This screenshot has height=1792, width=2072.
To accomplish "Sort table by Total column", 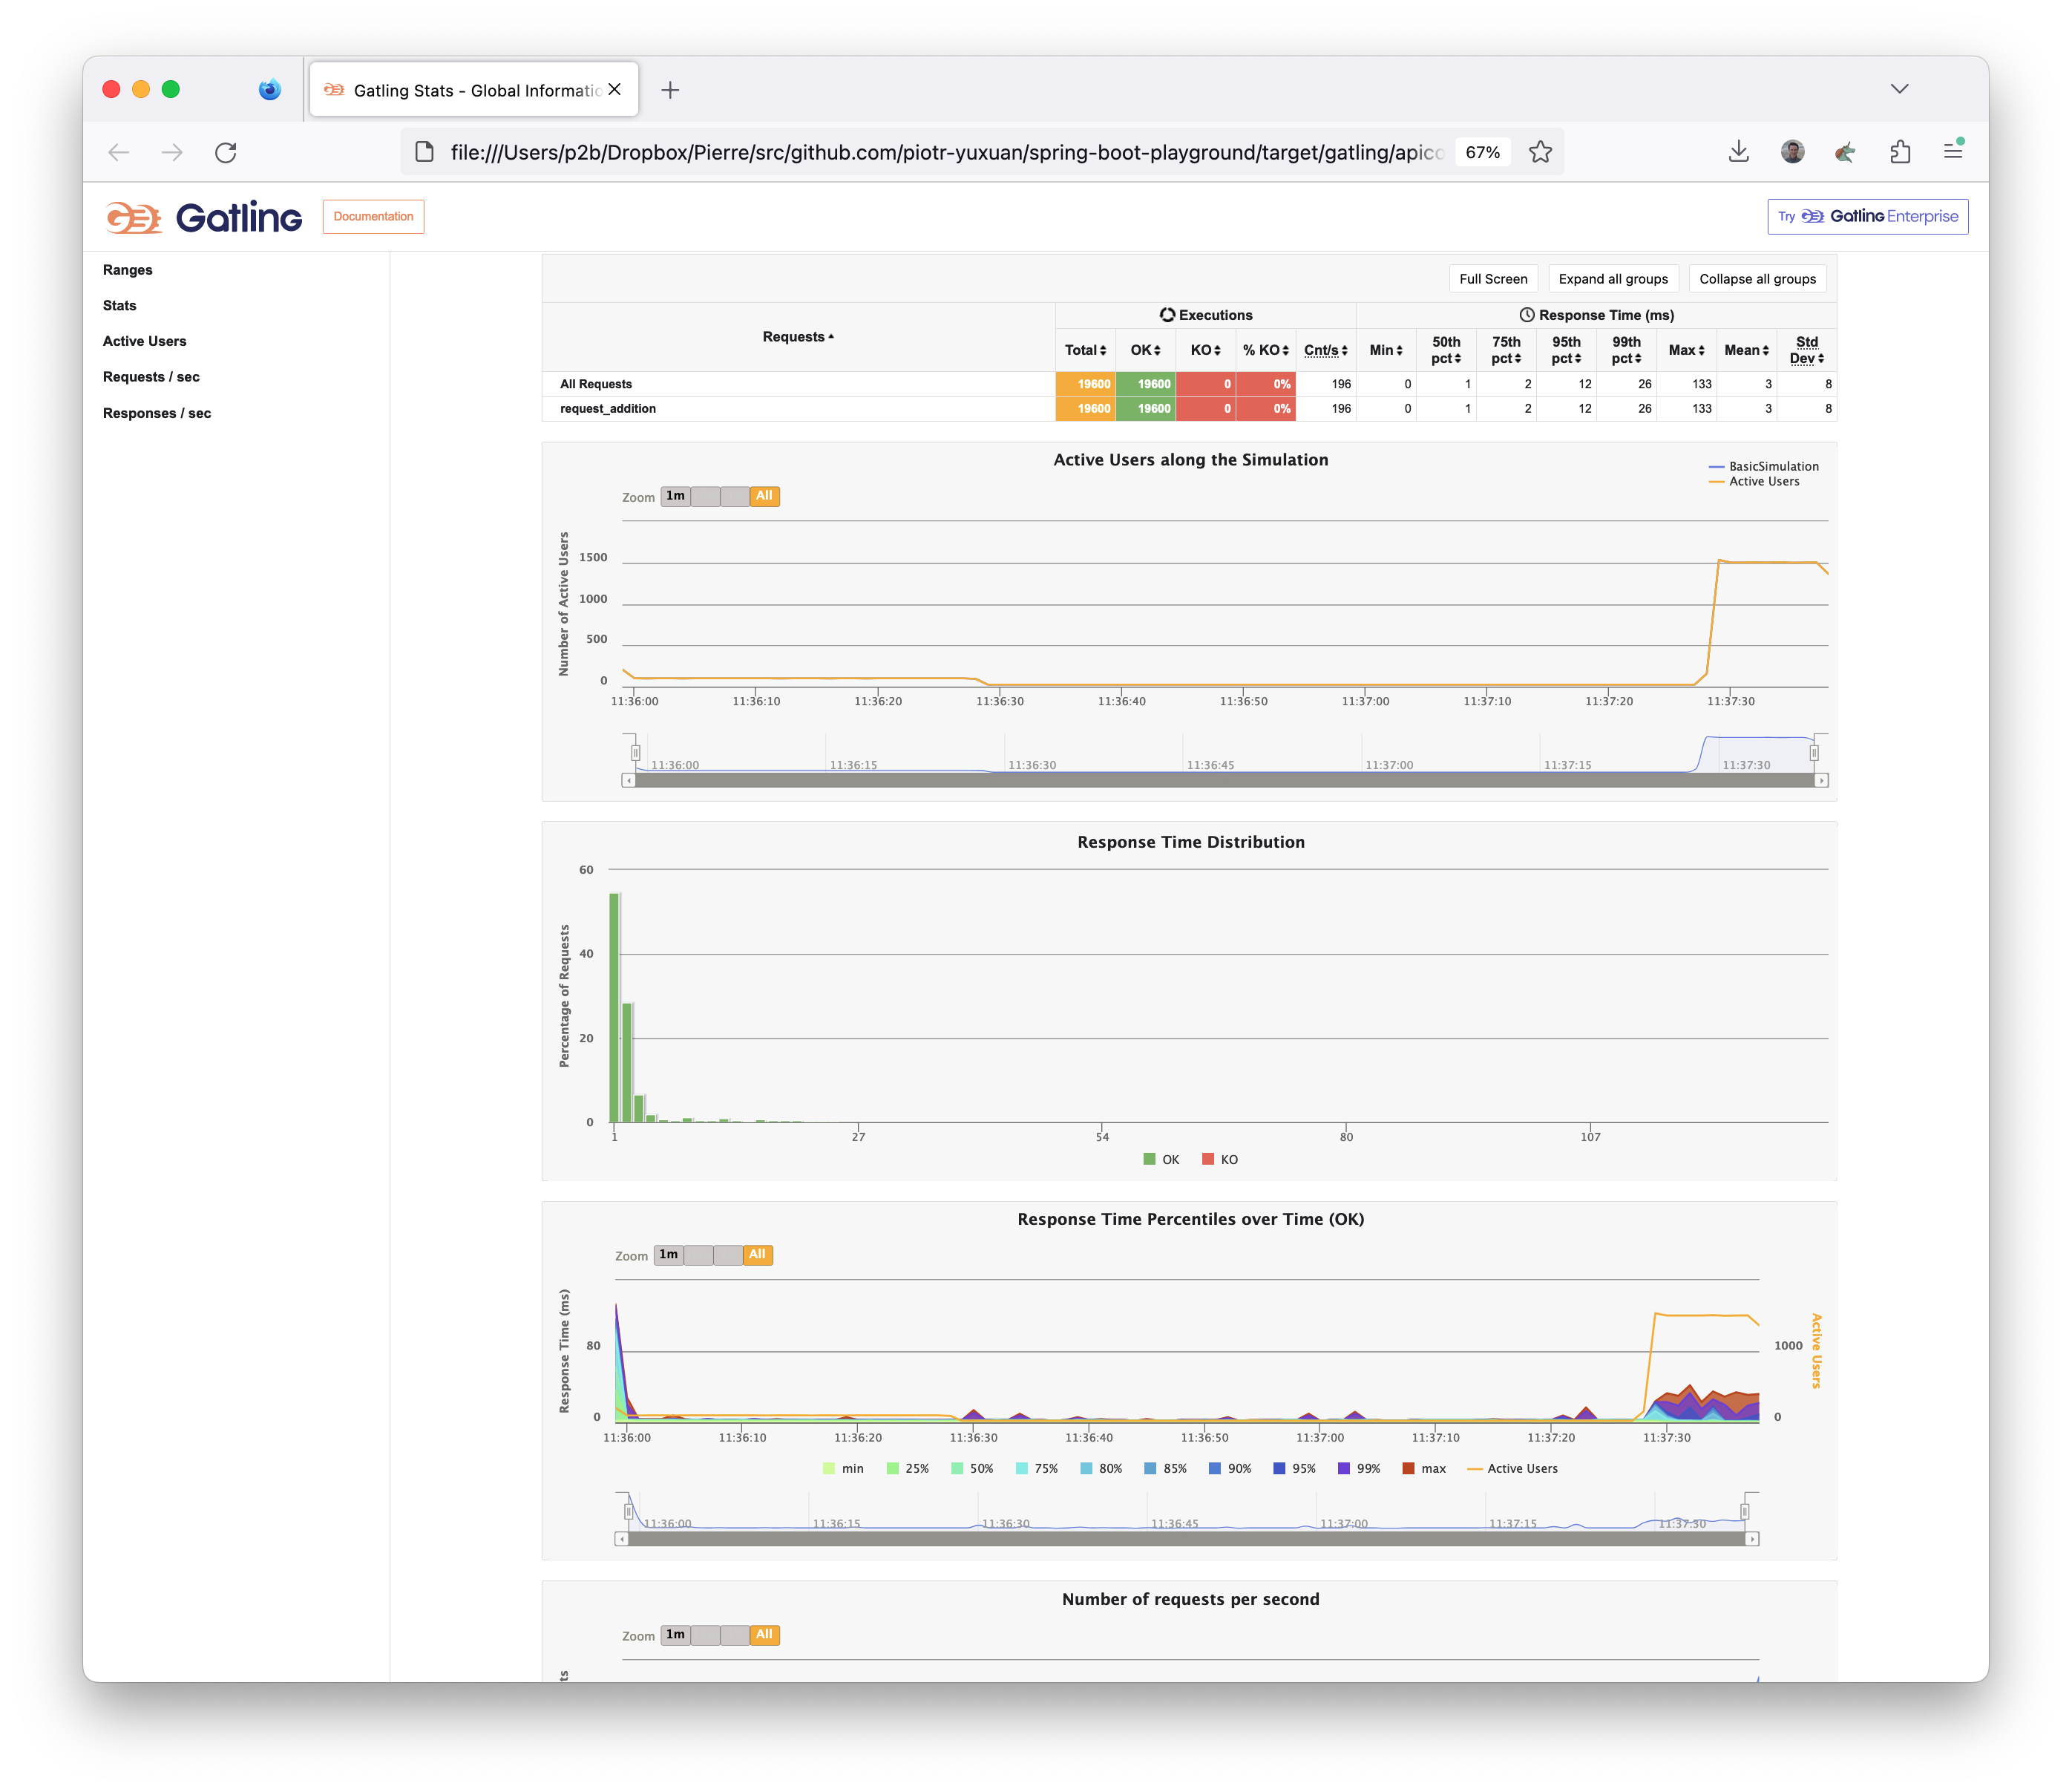I will (x=1085, y=350).
